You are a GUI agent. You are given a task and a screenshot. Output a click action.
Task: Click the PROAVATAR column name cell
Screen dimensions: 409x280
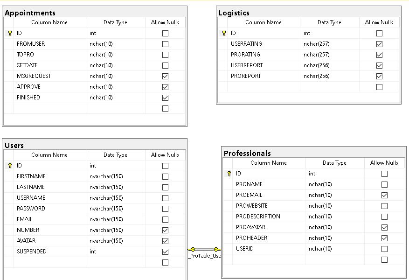[x=269, y=227]
